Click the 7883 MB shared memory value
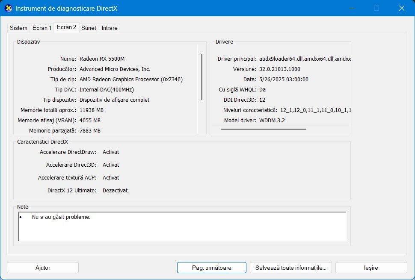This screenshot has height=280, width=415. pyautogui.click(x=90, y=131)
